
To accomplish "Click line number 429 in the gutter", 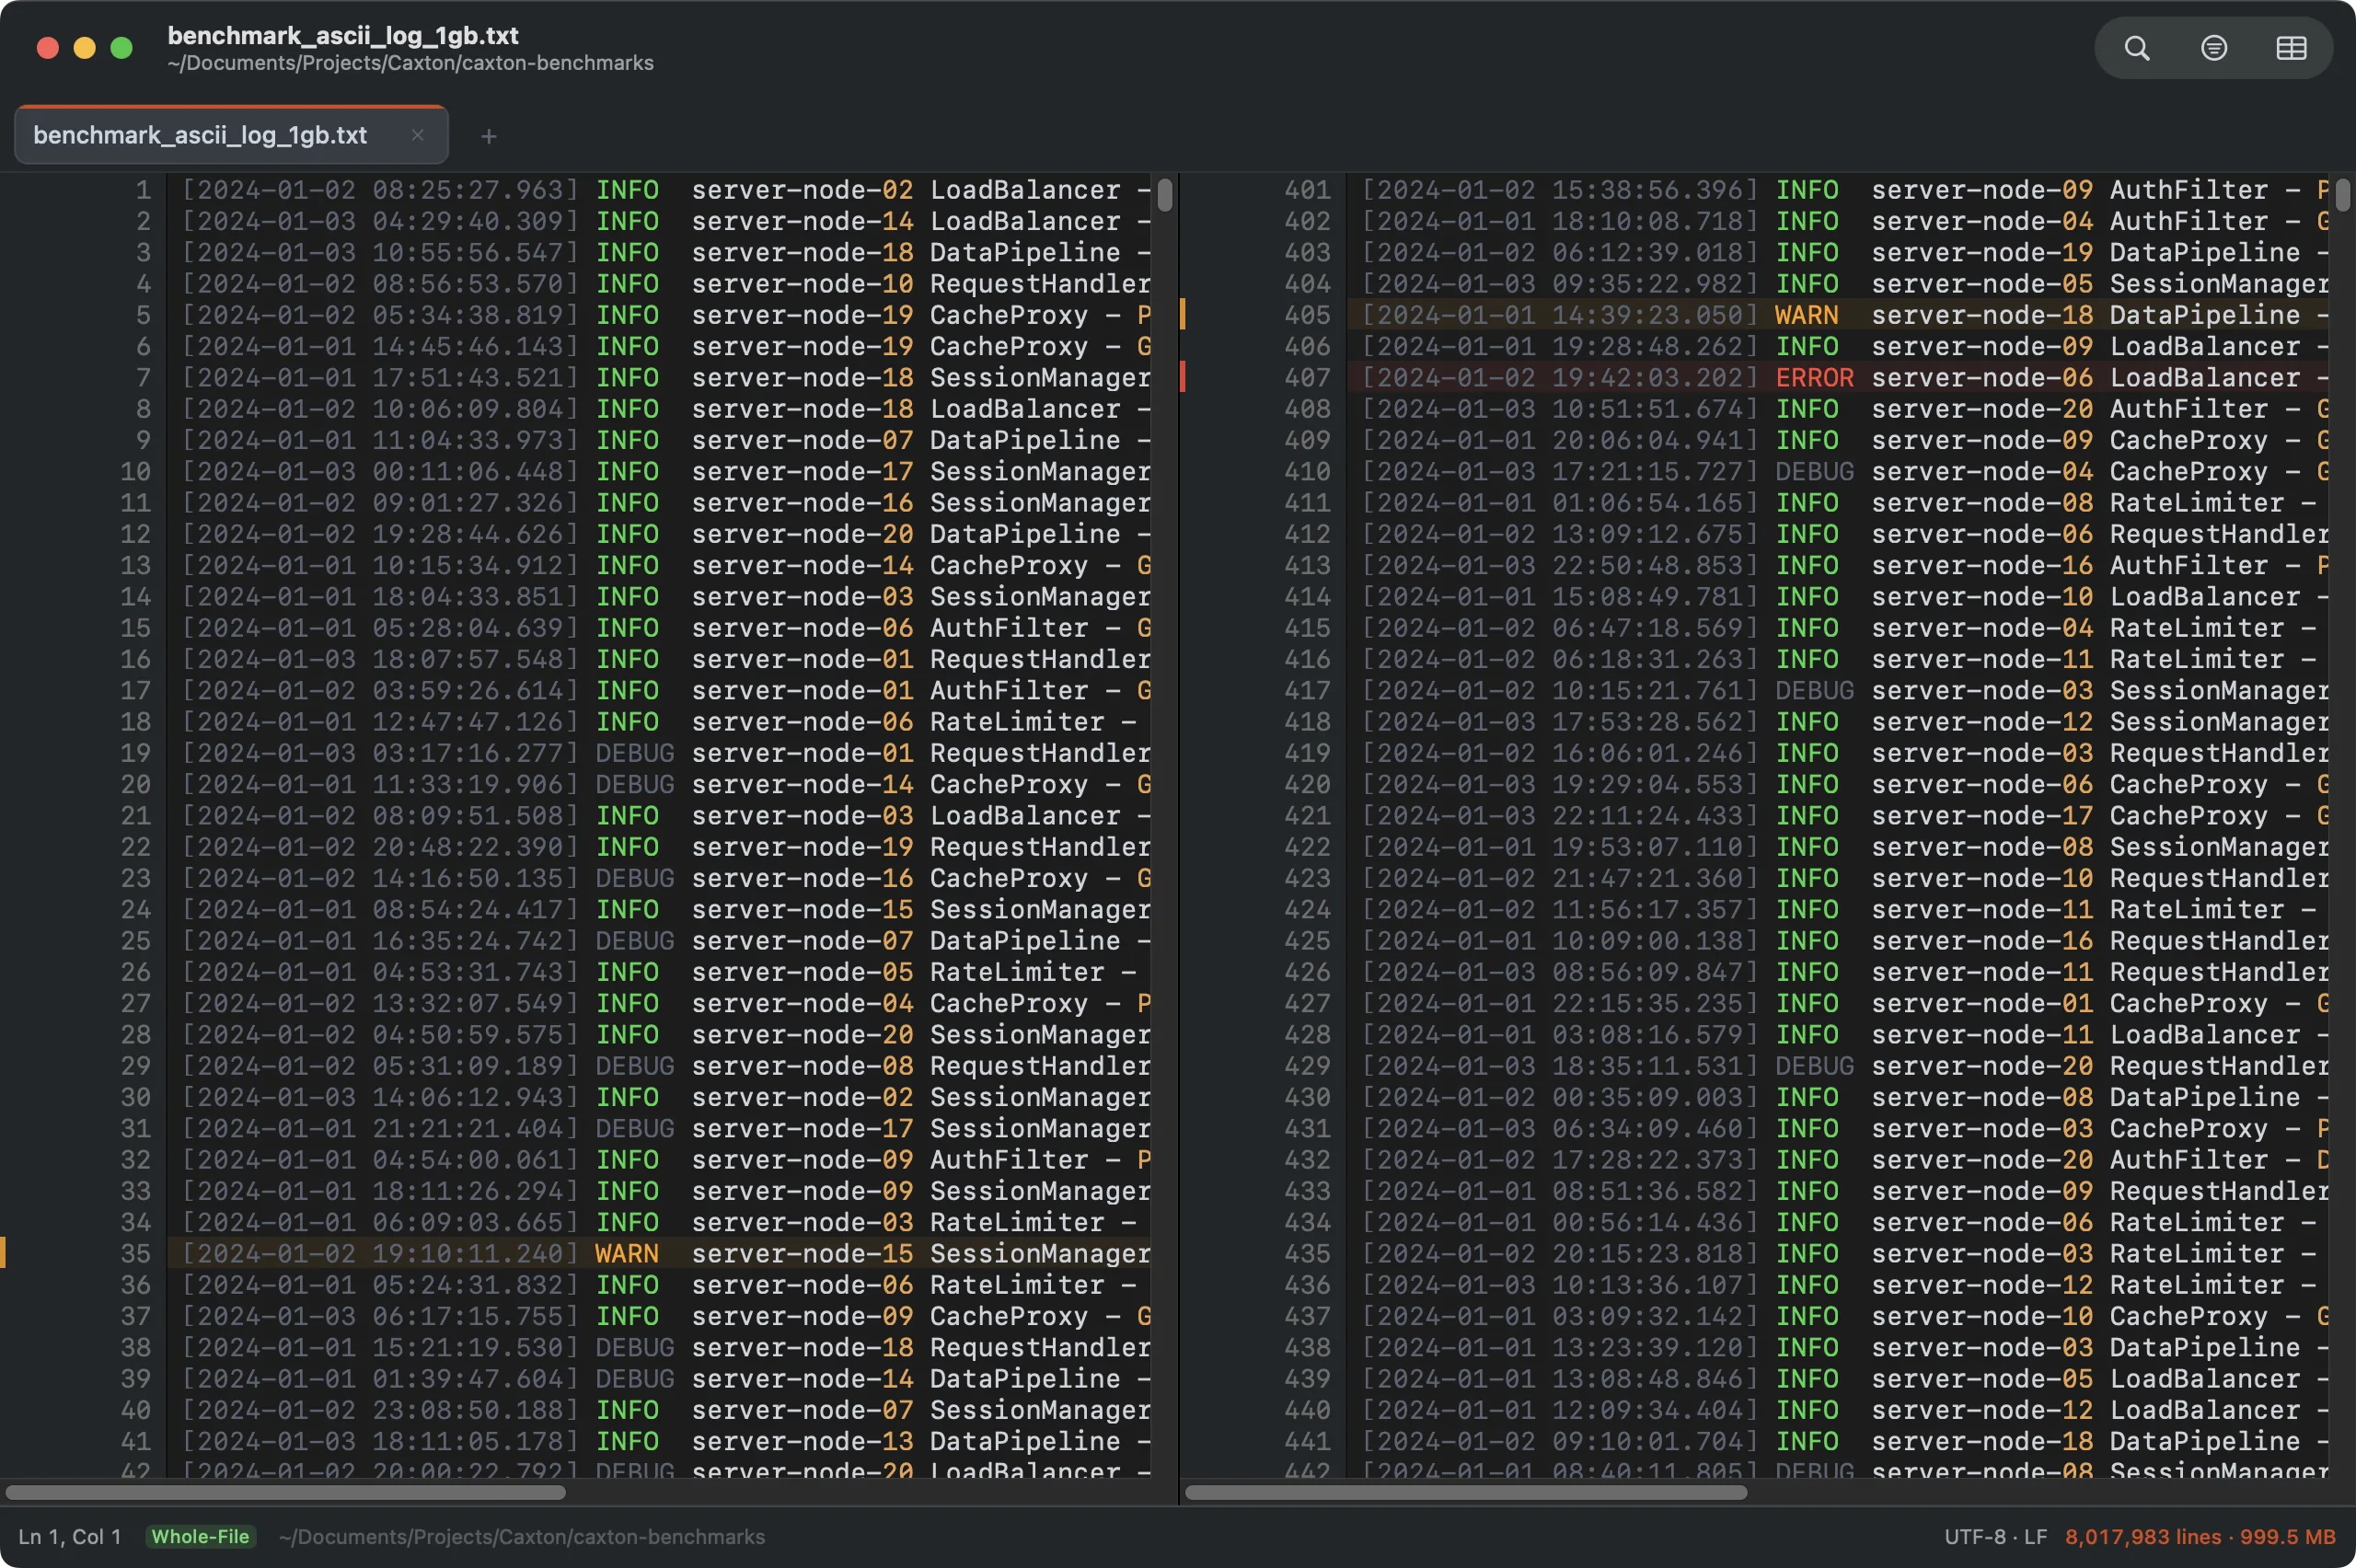I will point(1306,1065).
